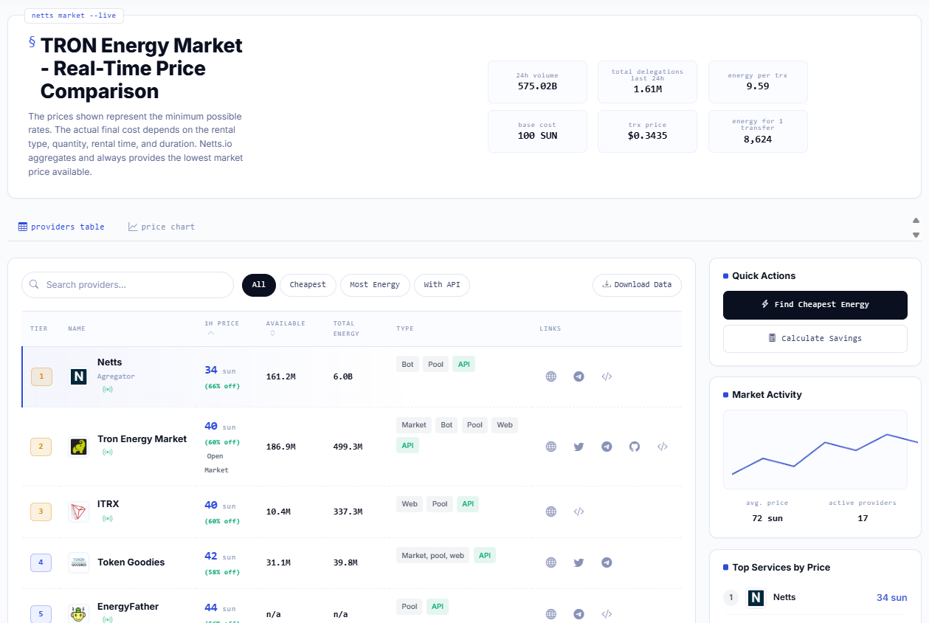Toggle the With API filter
This screenshot has width=929, height=623.
(442, 285)
